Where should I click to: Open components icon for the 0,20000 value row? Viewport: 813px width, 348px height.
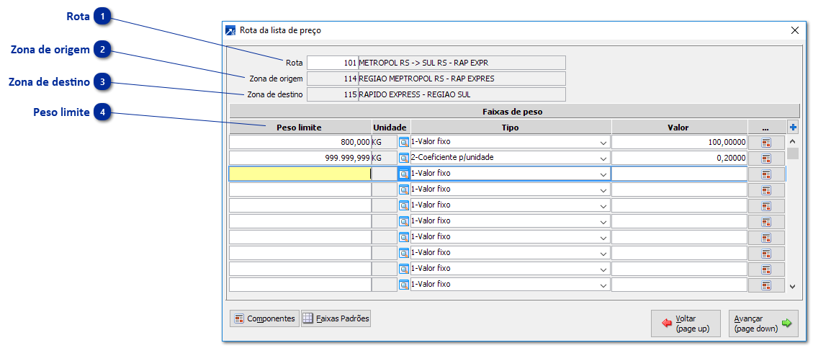tap(766, 159)
